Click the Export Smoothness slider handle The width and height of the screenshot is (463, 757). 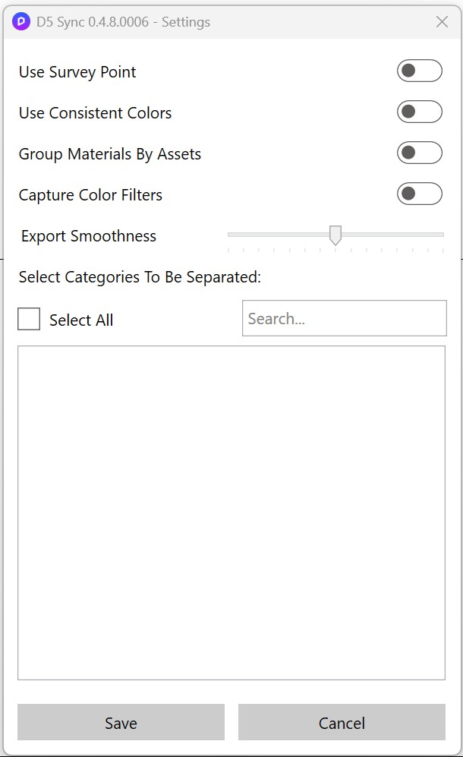point(335,235)
